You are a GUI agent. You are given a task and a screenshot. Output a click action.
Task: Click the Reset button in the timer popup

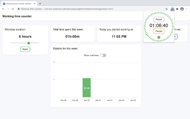pyautogui.click(x=159, y=19)
